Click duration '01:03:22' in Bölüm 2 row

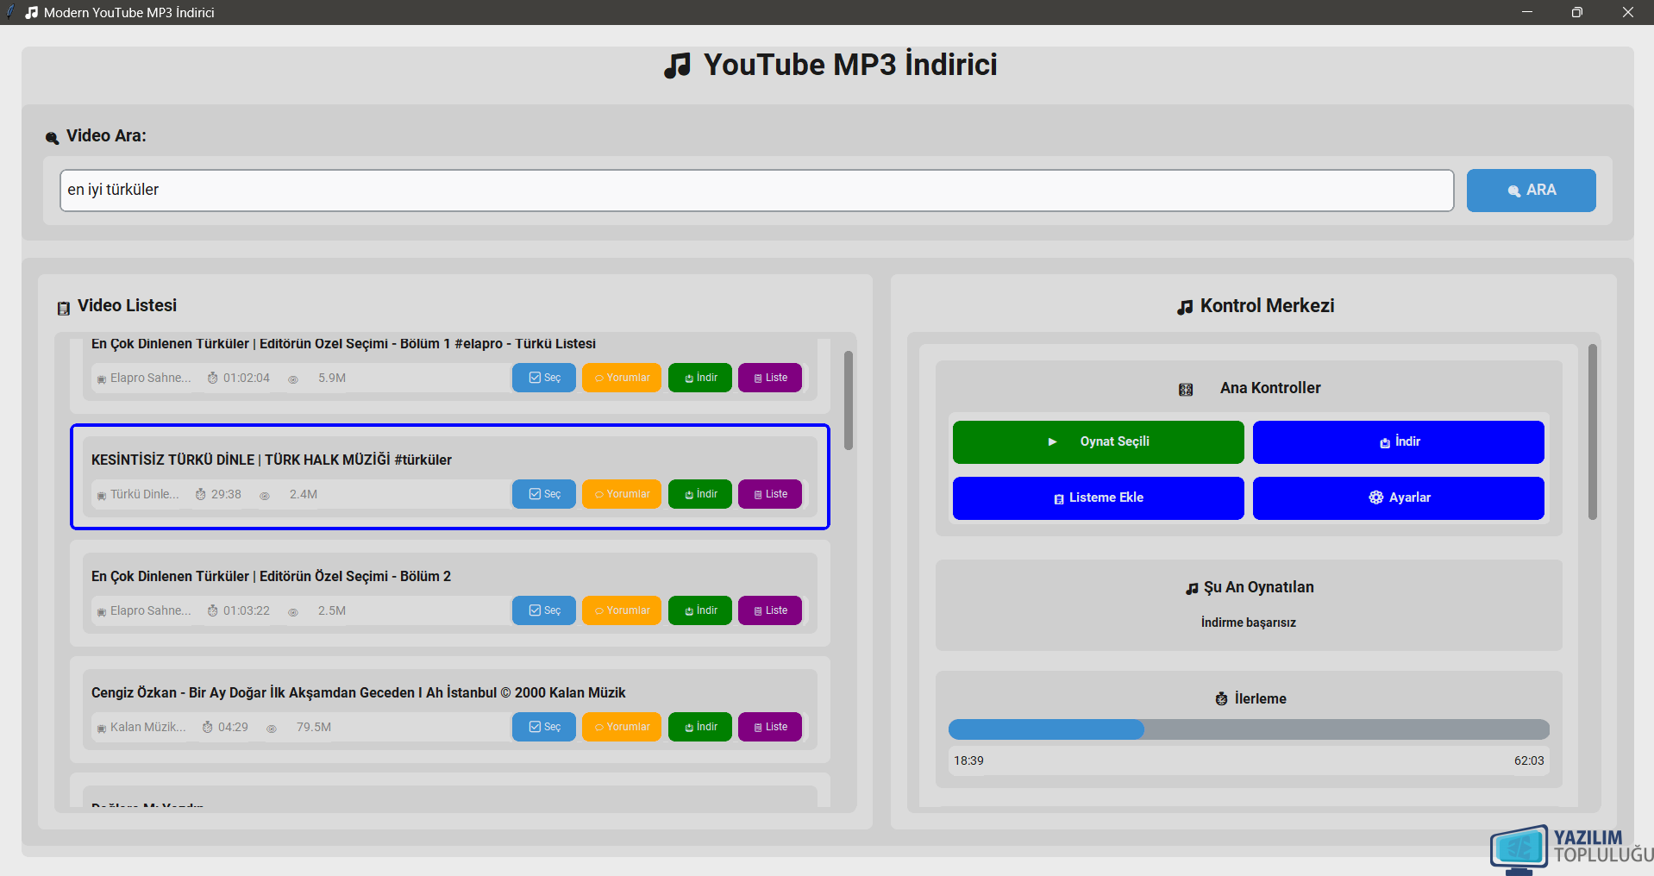(x=247, y=611)
